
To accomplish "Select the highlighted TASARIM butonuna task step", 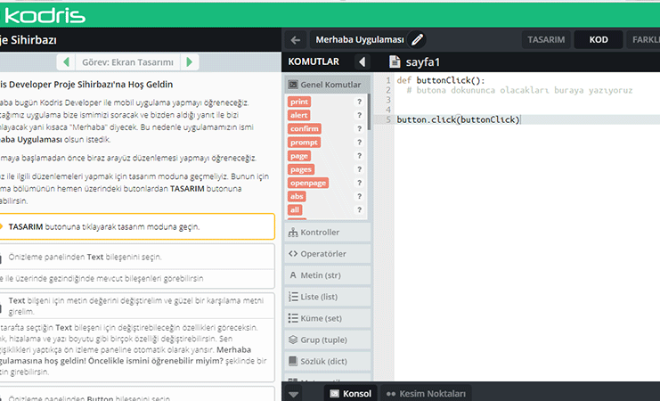I will pos(135,226).
